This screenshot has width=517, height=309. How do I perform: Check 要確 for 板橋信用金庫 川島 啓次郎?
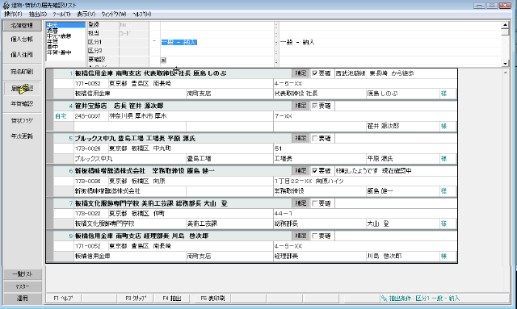[314, 236]
